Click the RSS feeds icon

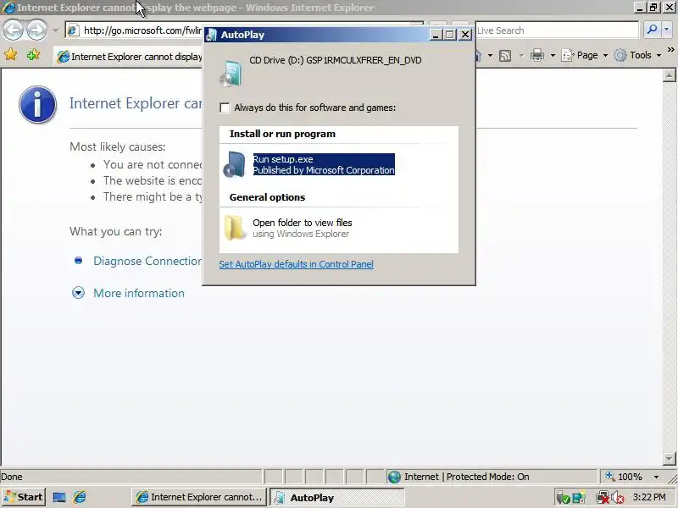[504, 55]
